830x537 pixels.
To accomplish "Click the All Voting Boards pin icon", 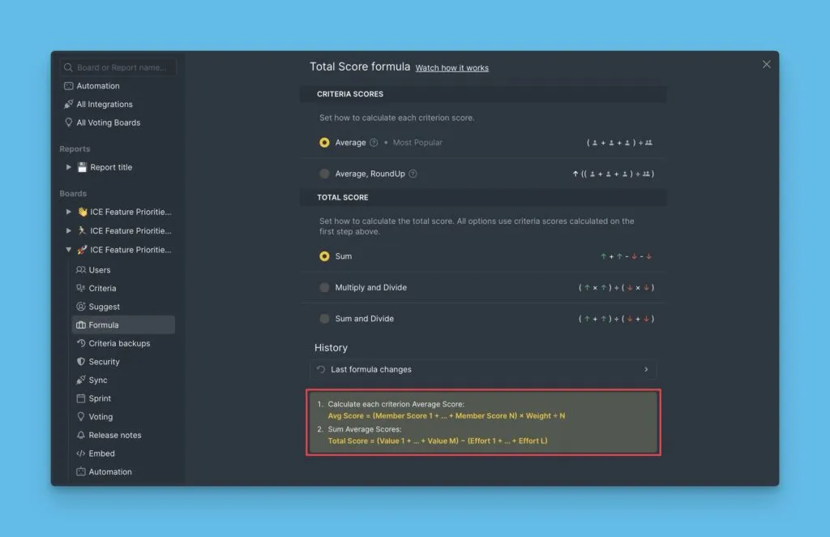I will tap(69, 123).
